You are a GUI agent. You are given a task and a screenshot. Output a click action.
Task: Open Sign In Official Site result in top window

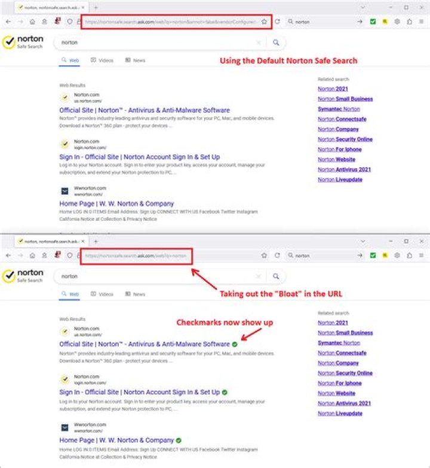pyautogui.click(x=139, y=157)
